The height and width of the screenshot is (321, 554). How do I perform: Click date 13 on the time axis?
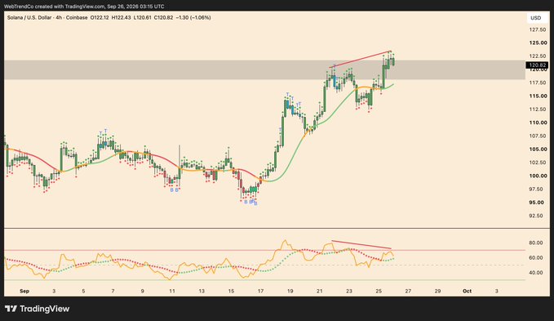pos(202,291)
